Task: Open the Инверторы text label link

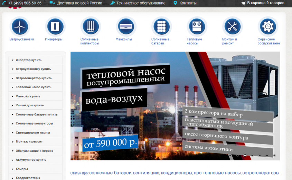Action: click(x=54, y=39)
